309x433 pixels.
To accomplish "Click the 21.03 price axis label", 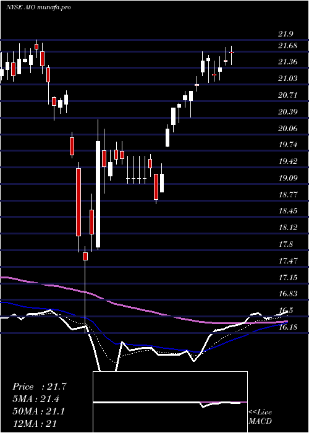I will 288,79.
